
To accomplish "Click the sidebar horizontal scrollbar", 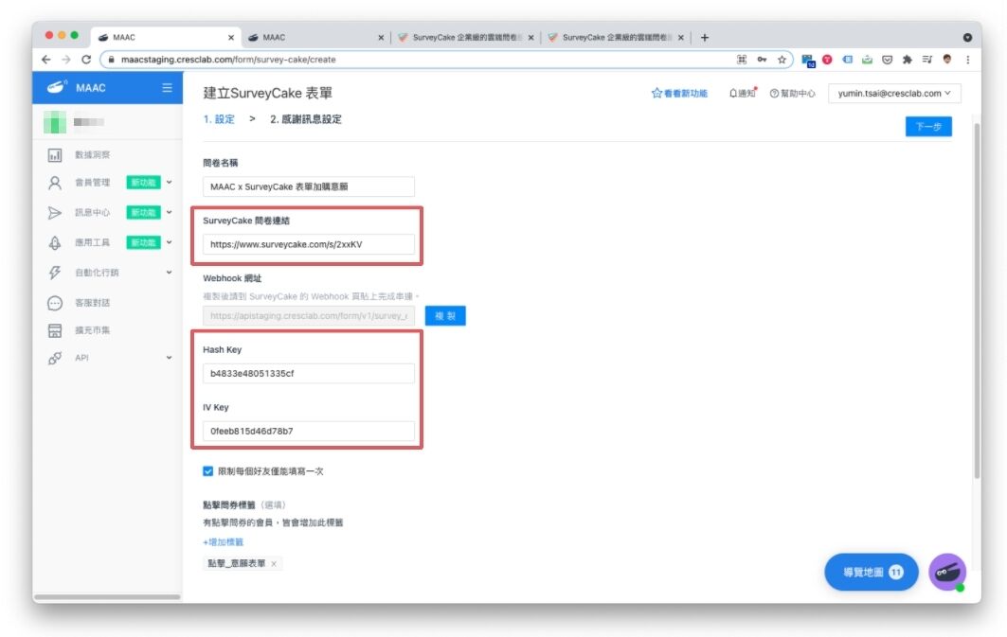I will click(107, 597).
